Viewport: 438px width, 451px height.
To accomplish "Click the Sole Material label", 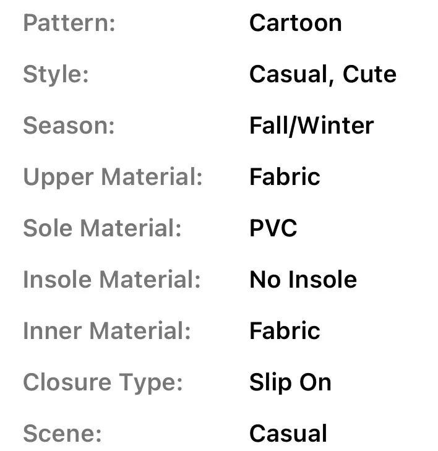I will click(x=102, y=228).
